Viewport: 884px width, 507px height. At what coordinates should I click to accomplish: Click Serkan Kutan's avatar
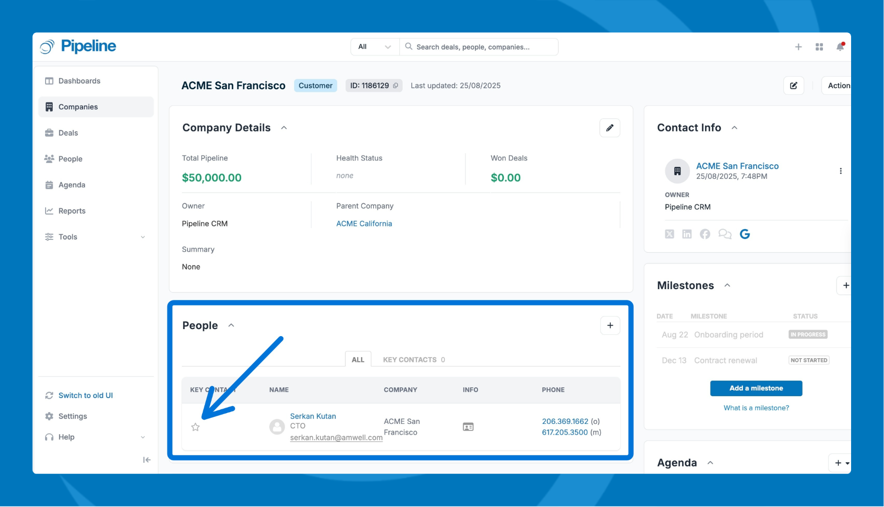tap(277, 427)
